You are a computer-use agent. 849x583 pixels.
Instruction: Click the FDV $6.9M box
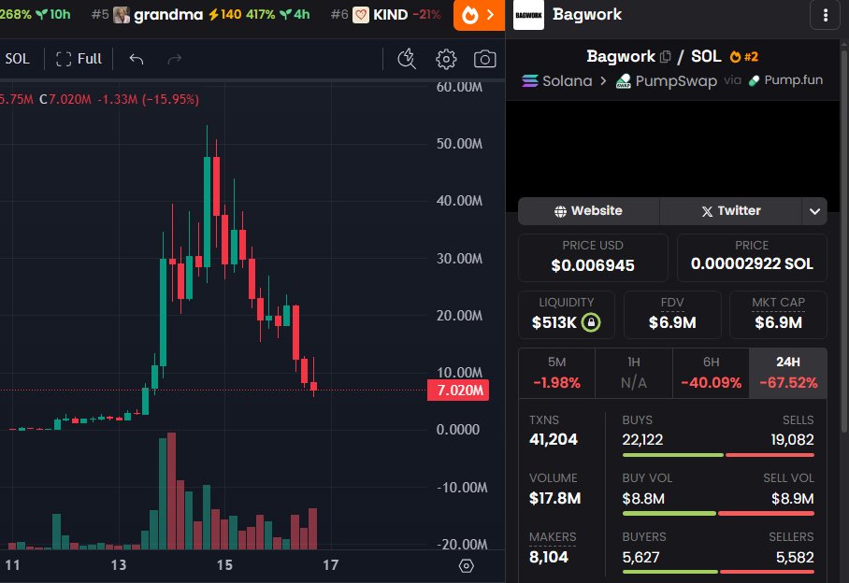(x=672, y=315)
